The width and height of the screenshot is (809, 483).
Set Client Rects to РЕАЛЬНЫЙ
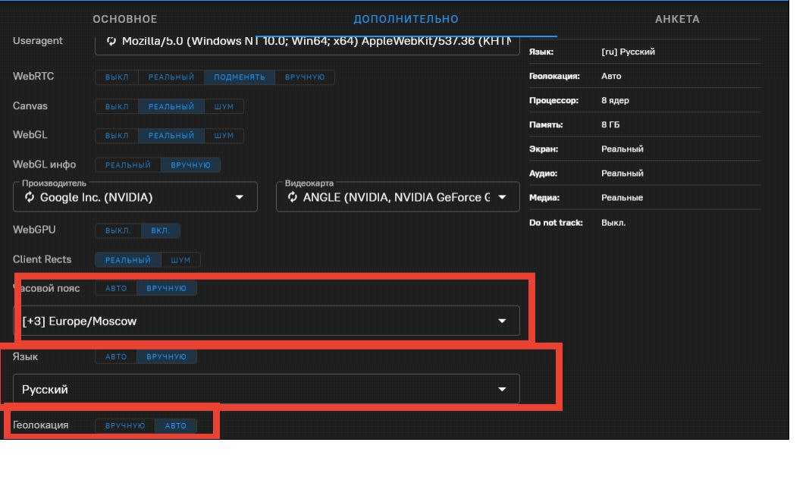point(128,260)
